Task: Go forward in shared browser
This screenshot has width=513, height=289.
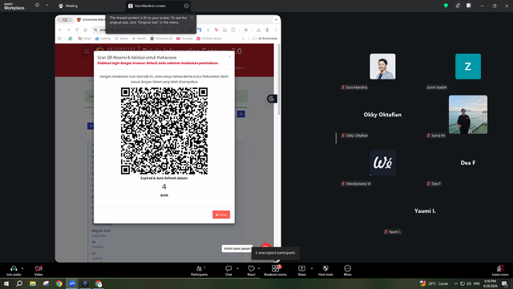Action: tap(68, 30)
